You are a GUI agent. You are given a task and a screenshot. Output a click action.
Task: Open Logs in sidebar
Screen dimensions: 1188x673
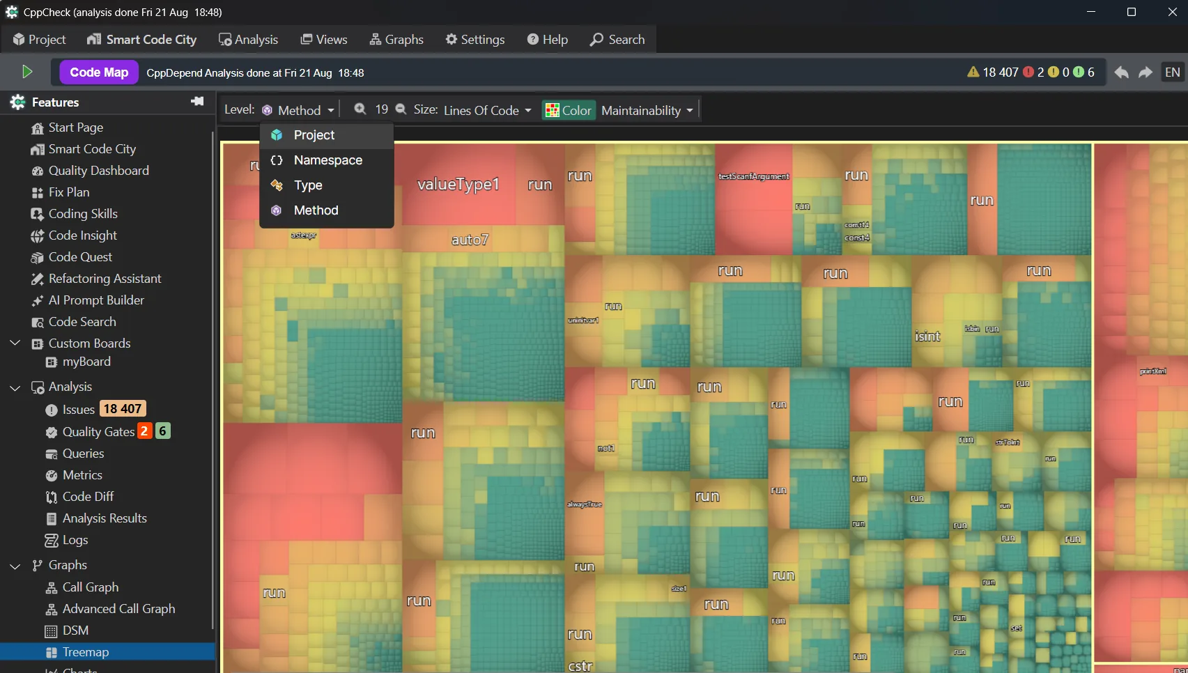[x=75, y=540]
